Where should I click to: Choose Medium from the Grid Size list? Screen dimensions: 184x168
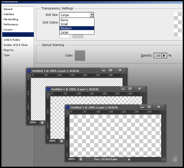(77, 28)
